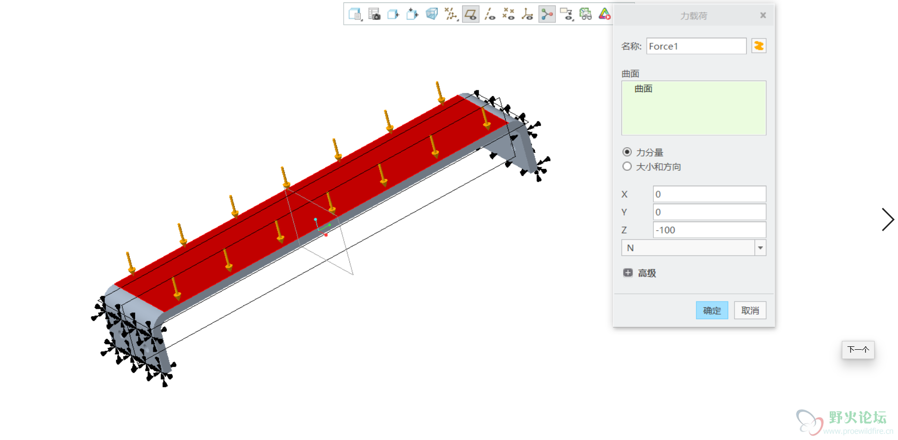Click the Force1 name field

tap(696, 46)
